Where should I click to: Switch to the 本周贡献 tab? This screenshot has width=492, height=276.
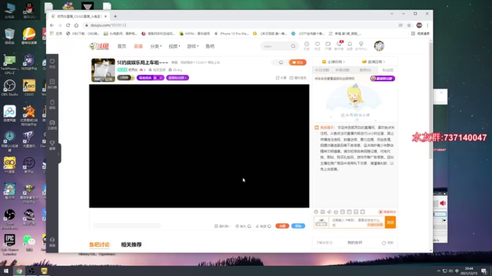point(342,70)
